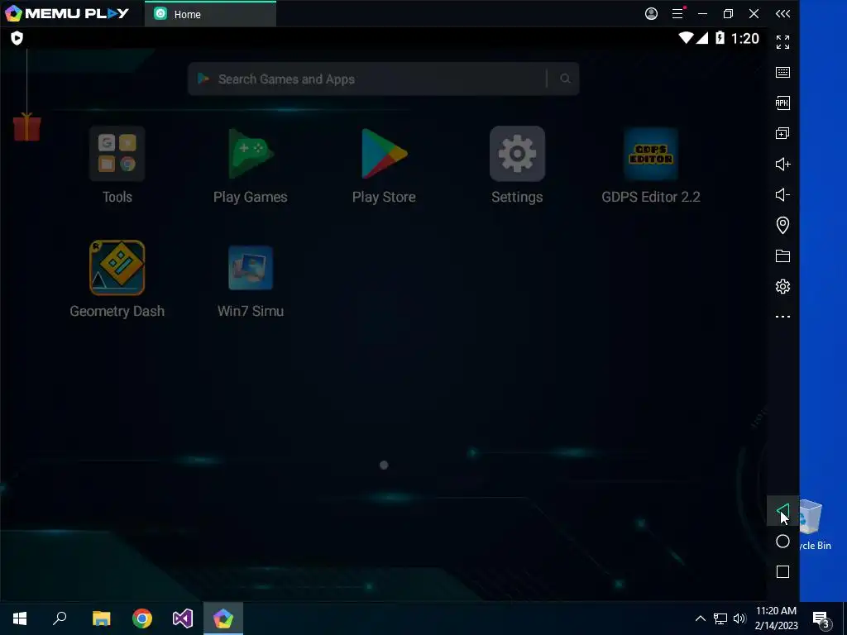Open multi-instance manager icon in sidebar
This screenshot has width=847, height=635.
[x=782, y=133]
